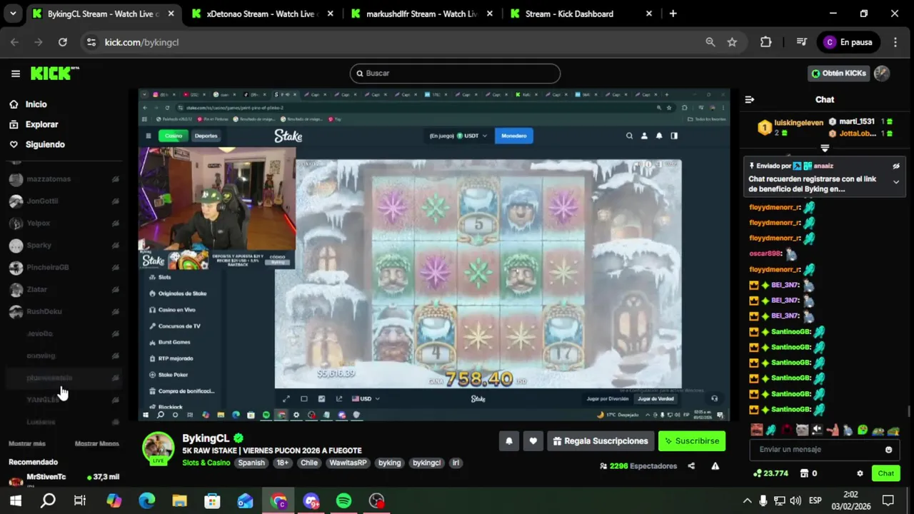Click the En pausa profile button
The image size is (914, 514).
(848, 42)
